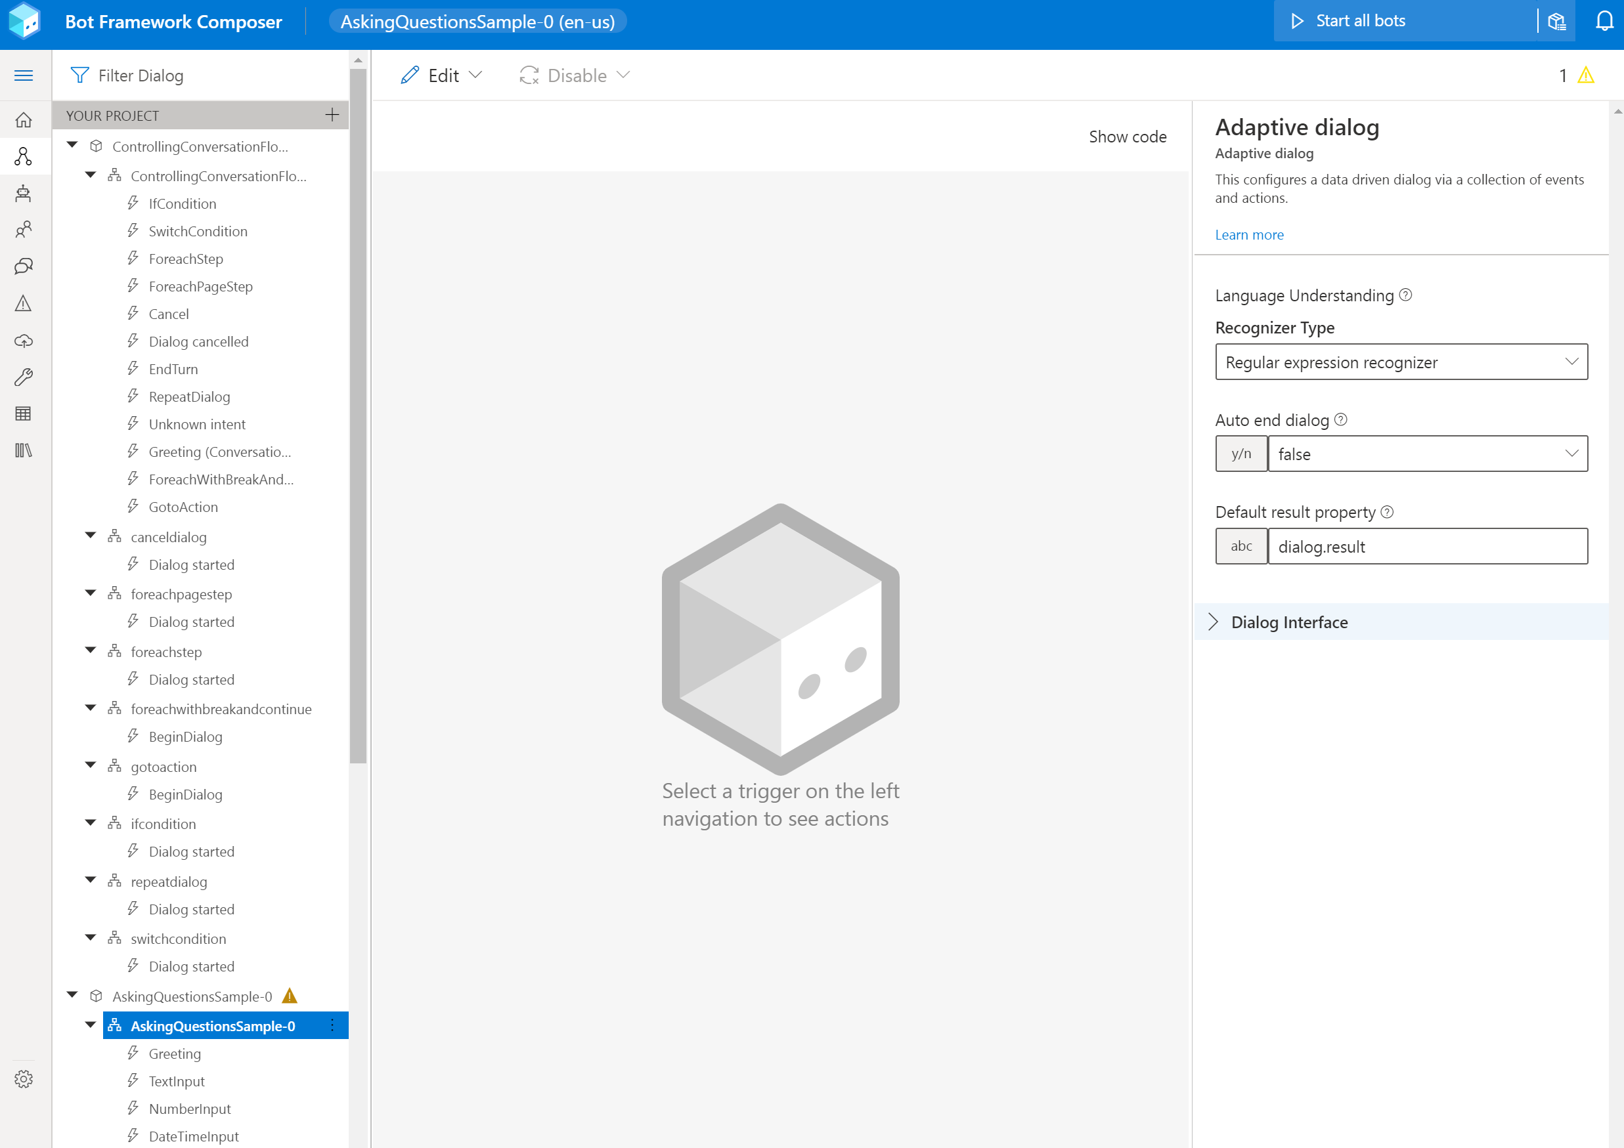This screenshot has height=1148, width=1624.
Task: Switch Default result property to abc mode
Action: [1240, 545]
